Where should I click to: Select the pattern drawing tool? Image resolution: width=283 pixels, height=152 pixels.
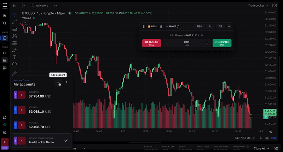[15, 36]
